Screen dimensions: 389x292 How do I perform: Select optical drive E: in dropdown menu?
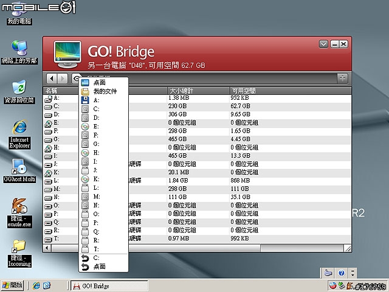[x=103, y=127]
